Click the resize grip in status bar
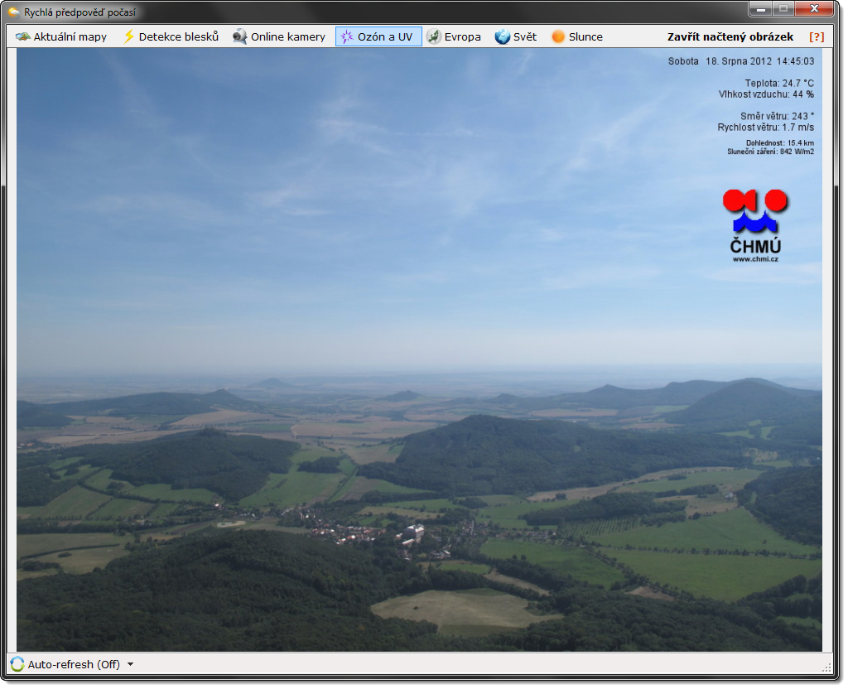 click(x=826, y=667)
